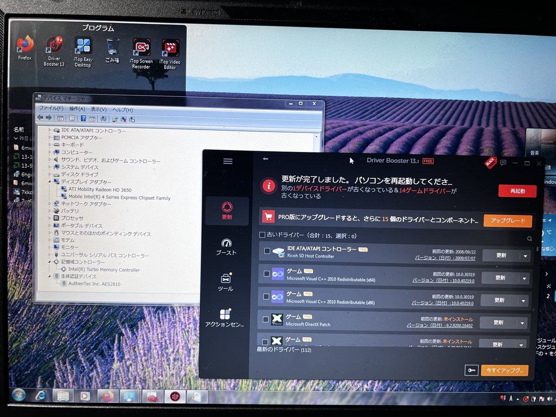Select the ごみ箱 recycle bin icon
This screenshot has width=556, height=417.
[x=112, y=51]
